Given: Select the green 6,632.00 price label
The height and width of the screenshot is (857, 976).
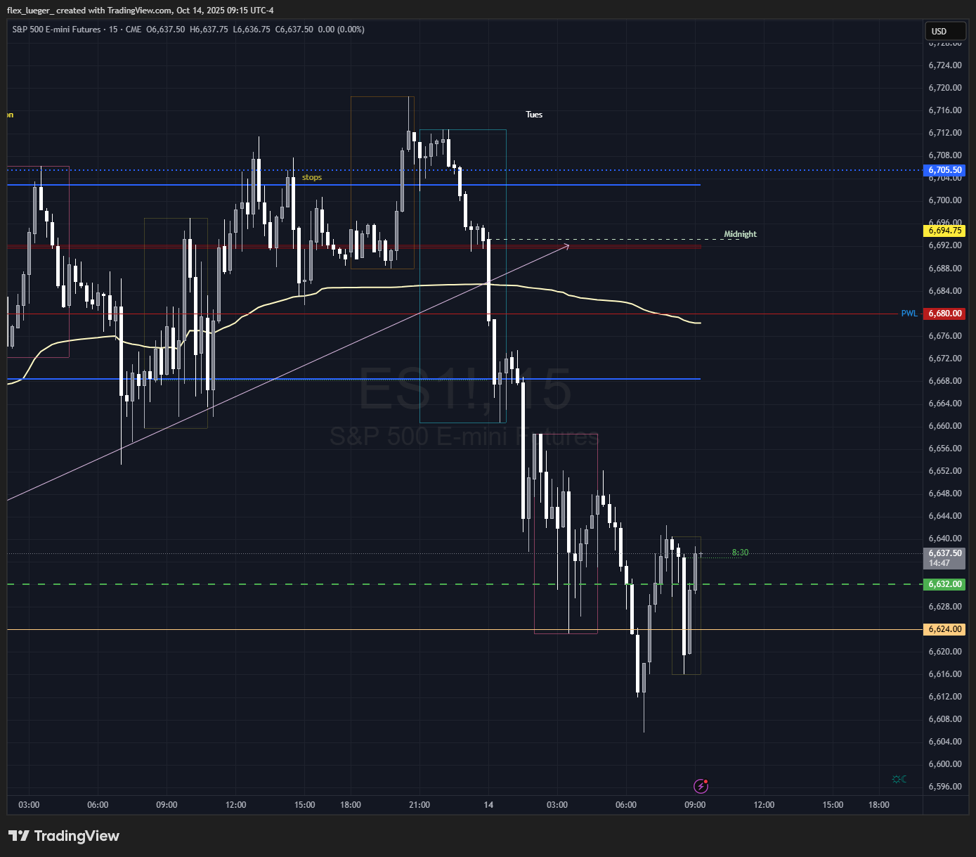Looking at the screenshot, I should 944,584.
